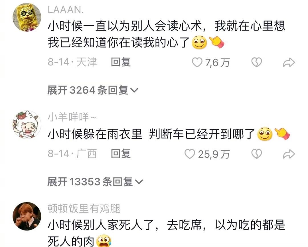The width and height of the screenshot is (308, 247).
Task: Tap the 25,9万 like count
Action: point(214,154)
